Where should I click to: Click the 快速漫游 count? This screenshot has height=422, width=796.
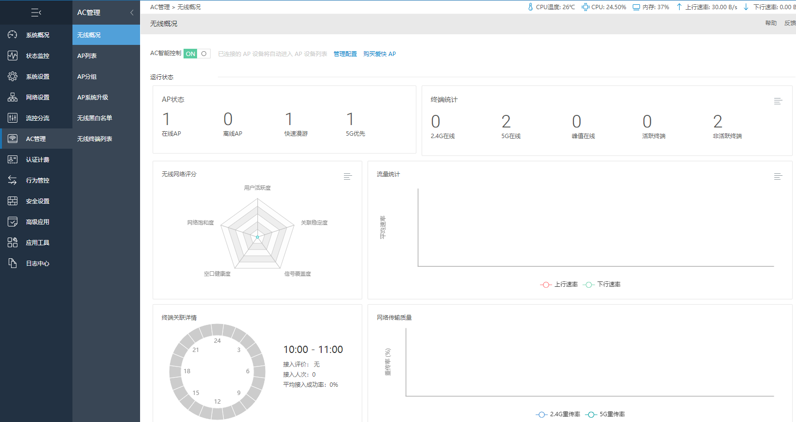[289, 119]
